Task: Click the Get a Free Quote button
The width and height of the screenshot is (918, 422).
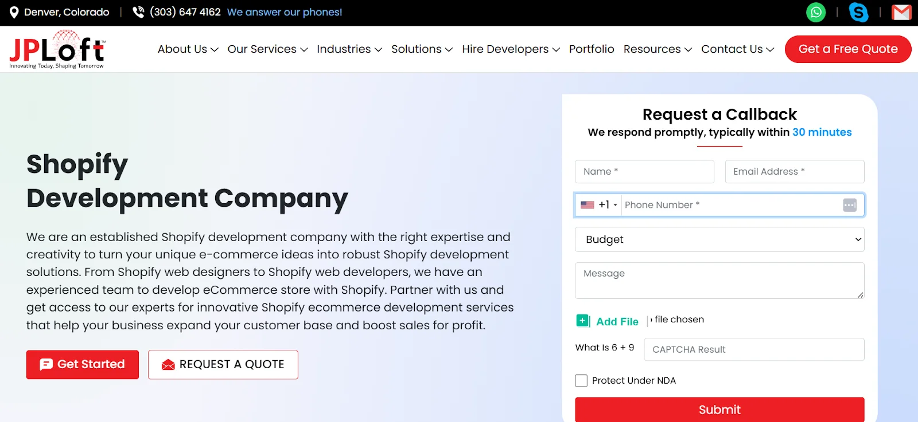Action: [x=848, y=49]
